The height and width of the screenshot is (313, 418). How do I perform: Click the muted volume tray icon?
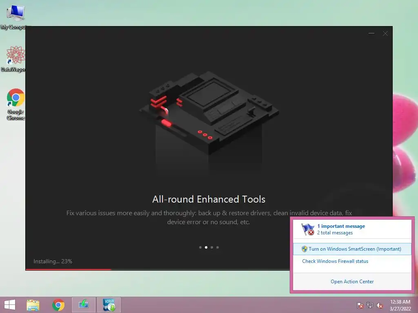point(379,305)
